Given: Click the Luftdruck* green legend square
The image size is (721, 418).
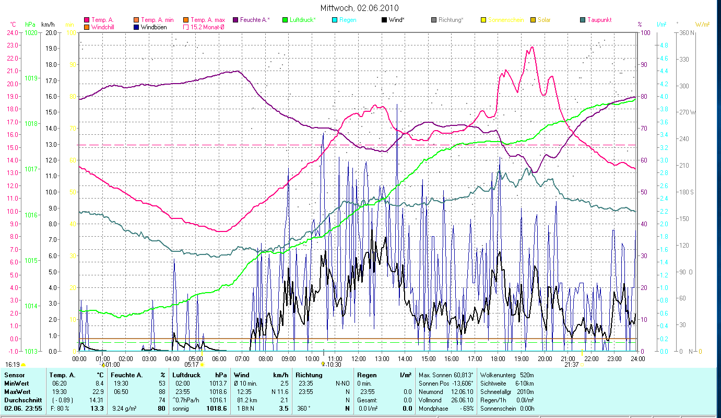Looking at the screenshot, I should point(285,20).
